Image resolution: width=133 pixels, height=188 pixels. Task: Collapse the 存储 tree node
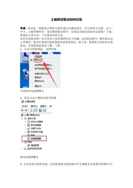click(22, 142)
